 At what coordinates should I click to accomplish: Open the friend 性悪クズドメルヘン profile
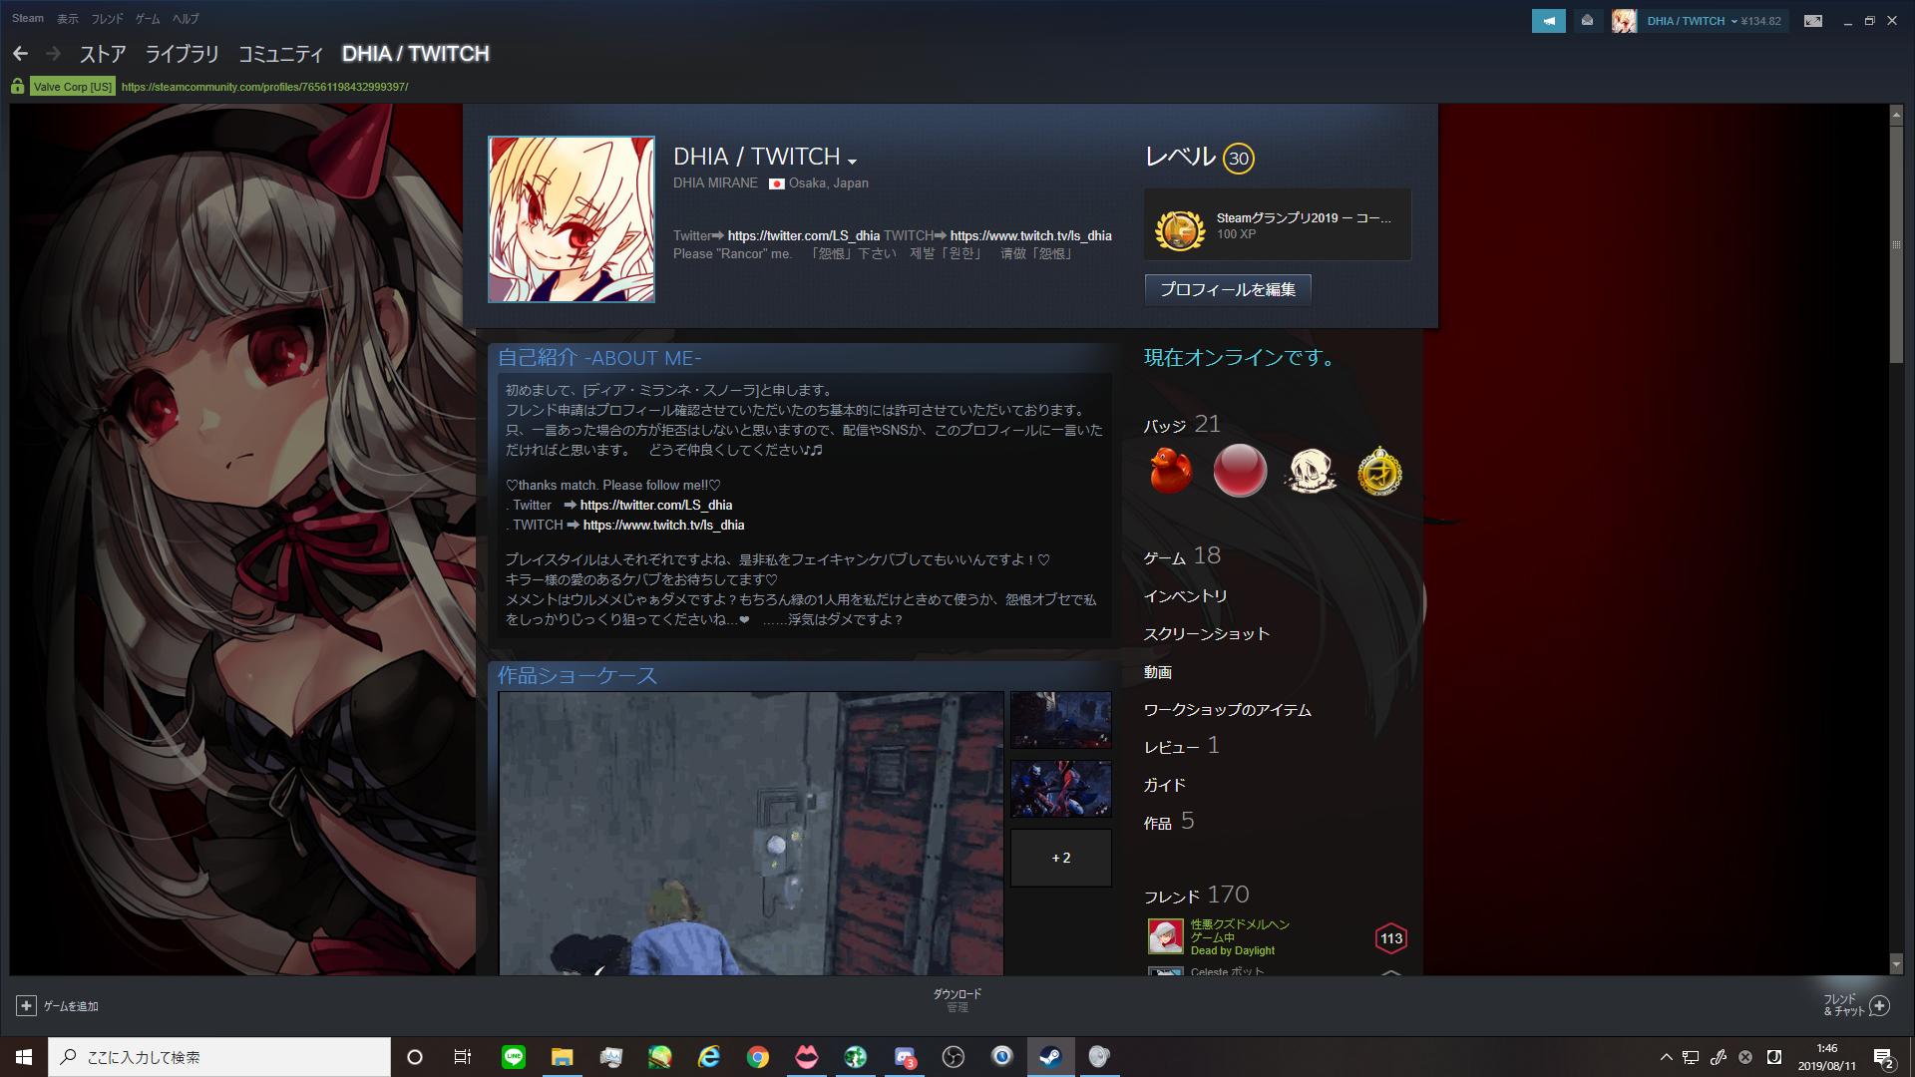(x=1240, y=924)
